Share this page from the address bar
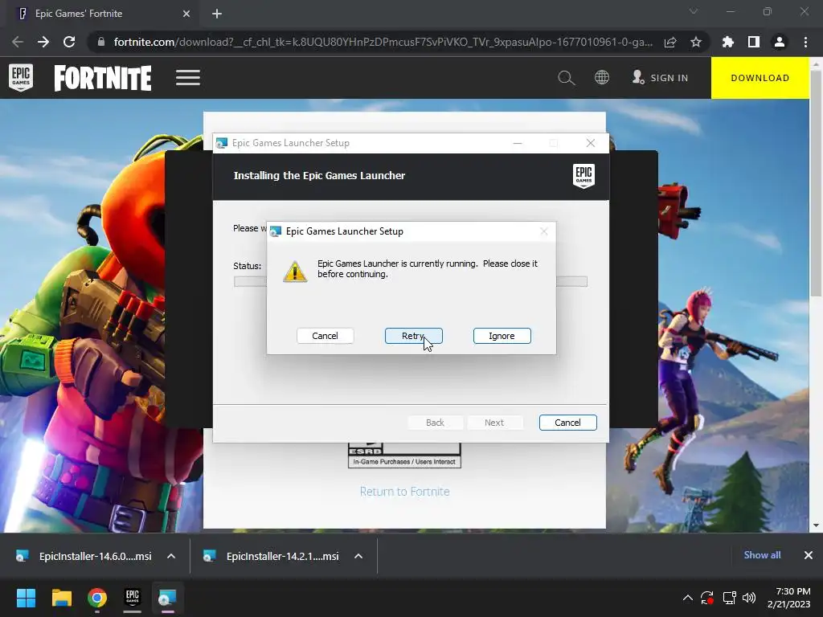823x617 pixels. pos(670,42)
